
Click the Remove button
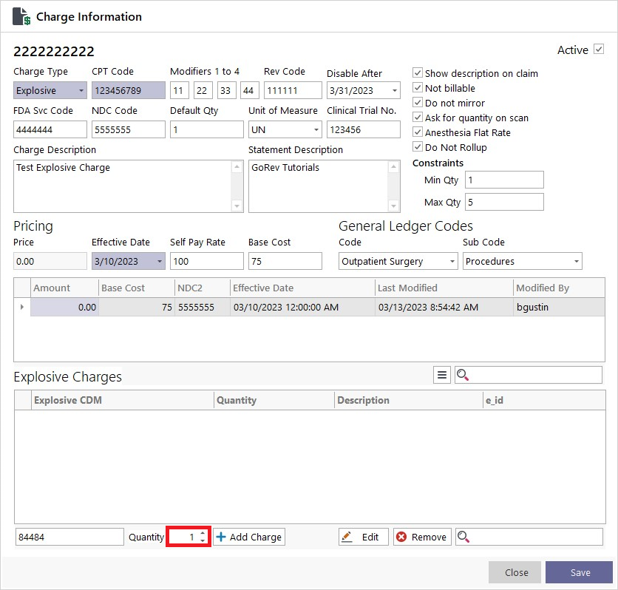(x=422, y=537)
